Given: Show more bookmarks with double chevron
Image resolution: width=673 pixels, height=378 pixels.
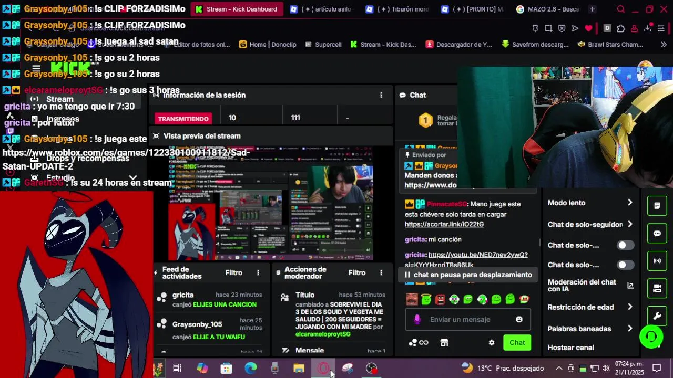Looking at the screenshot, I should pos(664,45).
